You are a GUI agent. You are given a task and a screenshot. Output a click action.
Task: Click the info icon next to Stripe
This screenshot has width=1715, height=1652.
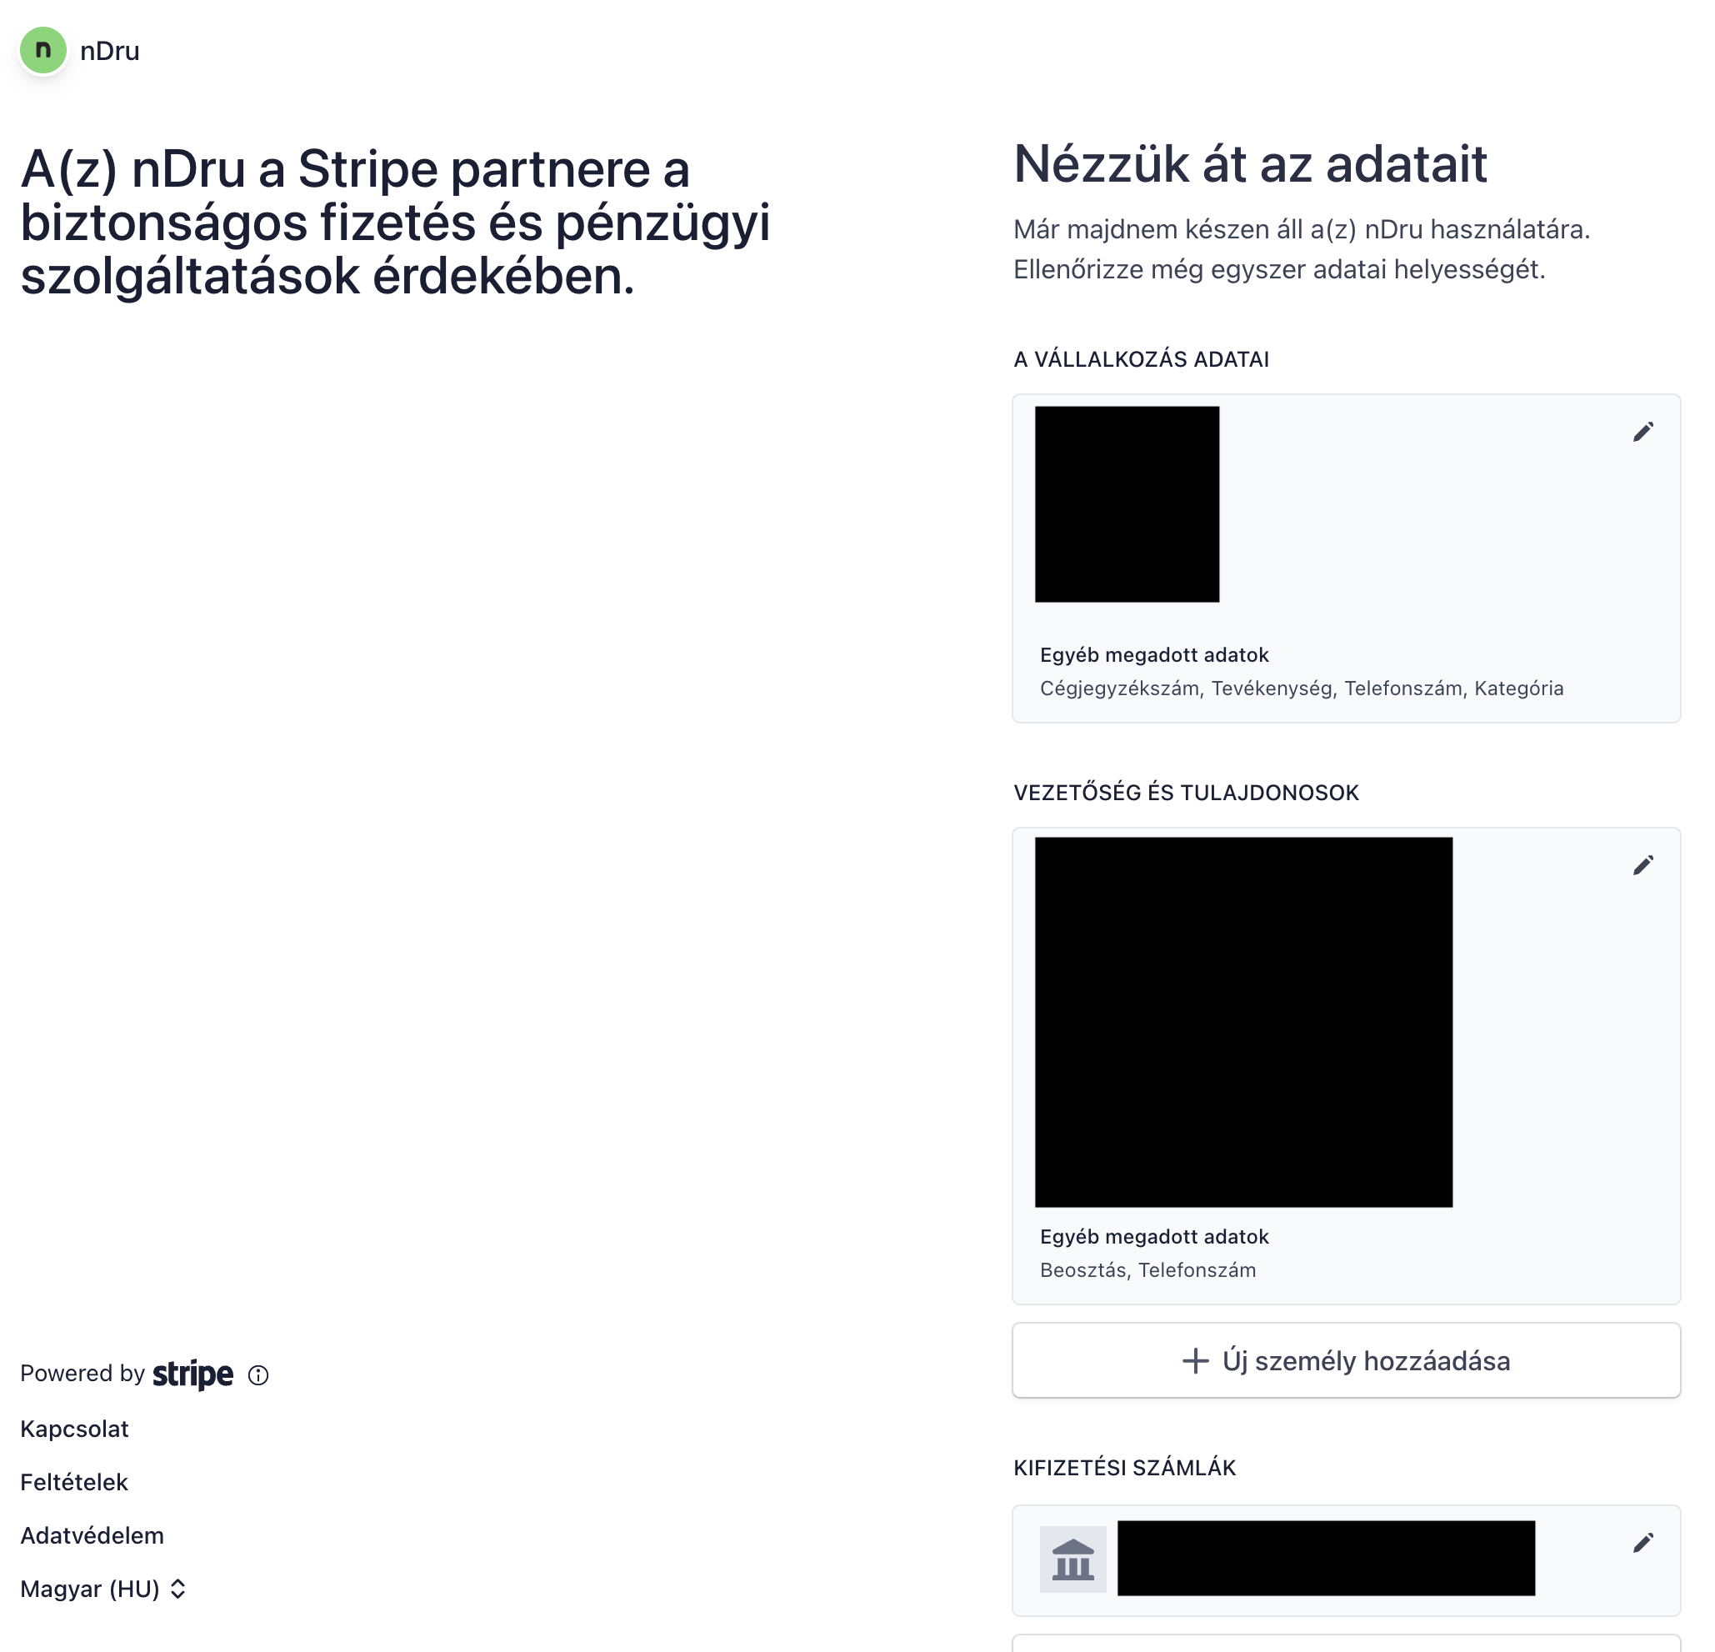(x=258, y=1374)
